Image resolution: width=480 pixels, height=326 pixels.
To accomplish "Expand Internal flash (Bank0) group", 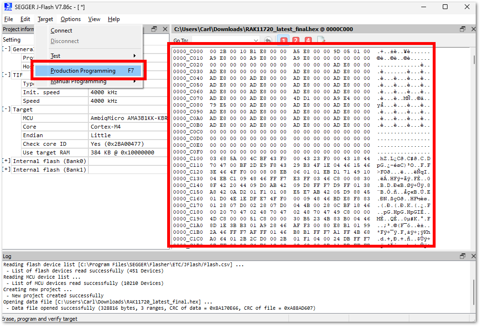I will pos(6,161).
